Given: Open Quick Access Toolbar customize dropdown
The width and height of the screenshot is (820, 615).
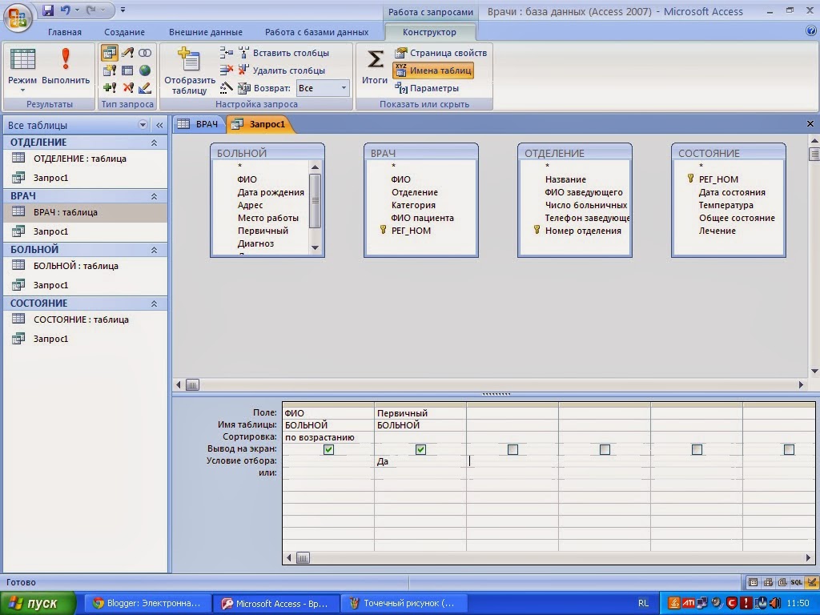Looking at the screenshot, I should [123, 10].
